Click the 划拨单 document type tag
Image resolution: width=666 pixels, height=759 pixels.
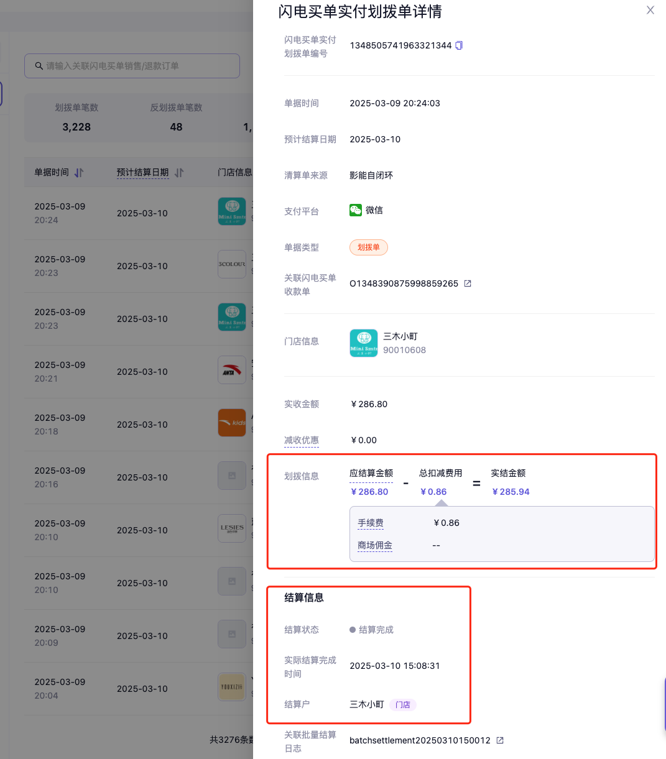tap(368, 247)
